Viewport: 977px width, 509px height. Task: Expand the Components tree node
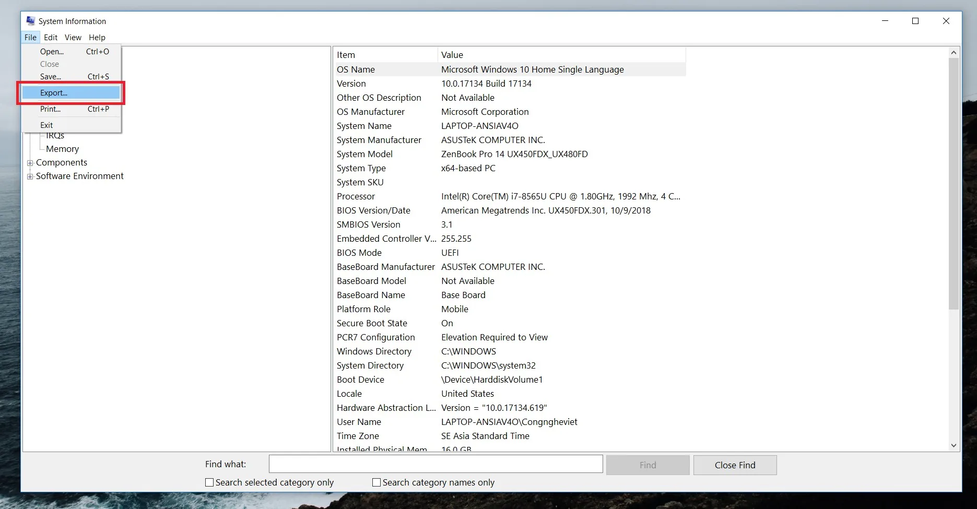(30, 163)
